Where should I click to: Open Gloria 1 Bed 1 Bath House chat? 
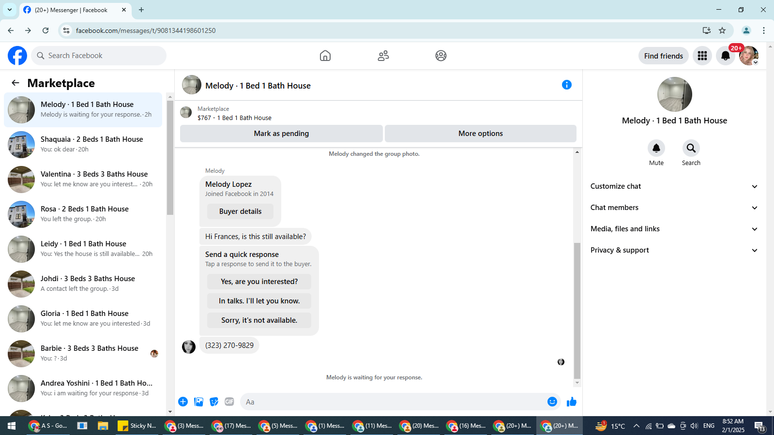click(83, 319)
